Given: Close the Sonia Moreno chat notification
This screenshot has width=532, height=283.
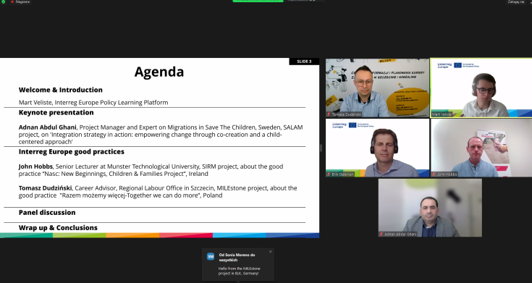Looking at the screenshot, I should click(x=271, y=251).
